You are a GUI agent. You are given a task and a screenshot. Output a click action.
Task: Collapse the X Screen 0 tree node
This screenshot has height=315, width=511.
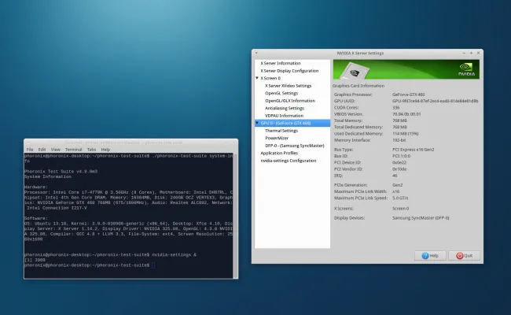coord(257,78)
